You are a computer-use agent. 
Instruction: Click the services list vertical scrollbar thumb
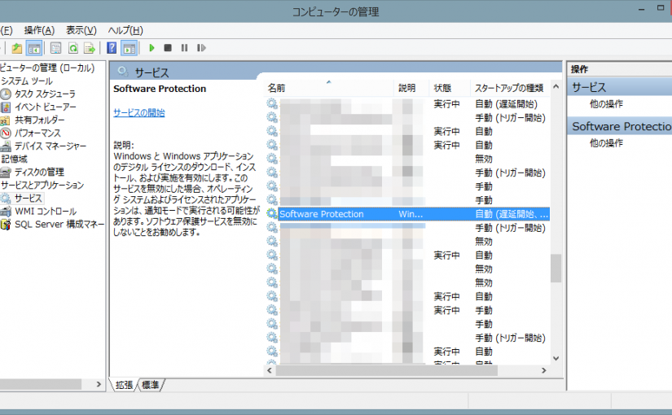pos(556,268)
